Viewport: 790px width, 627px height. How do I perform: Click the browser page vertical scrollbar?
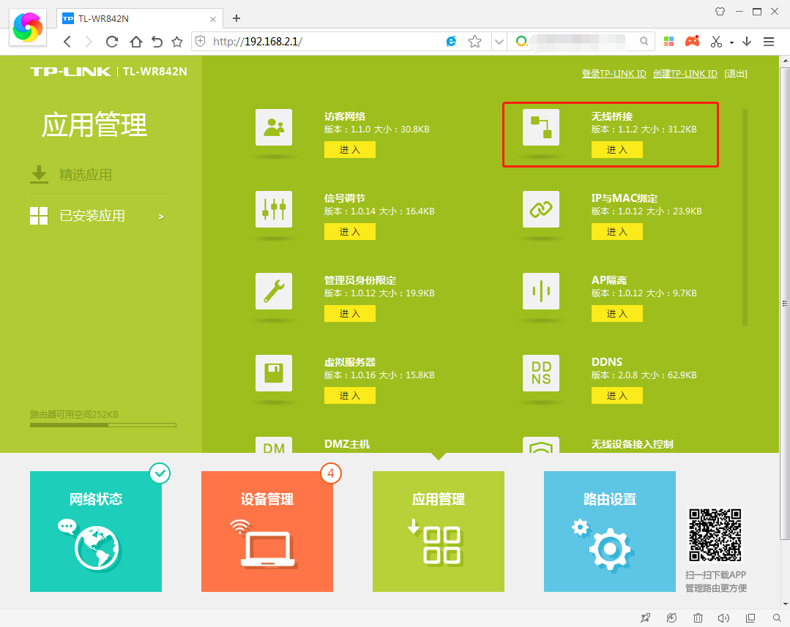tap(785, 302)
